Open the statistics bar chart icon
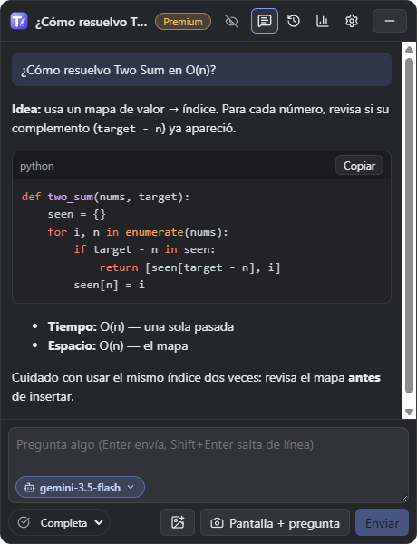Viewport: 417px width, 544px height. coord(323,21)
